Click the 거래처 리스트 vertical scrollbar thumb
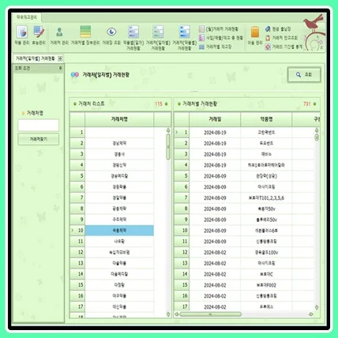The image size is (338, 338). pos(168,147)
